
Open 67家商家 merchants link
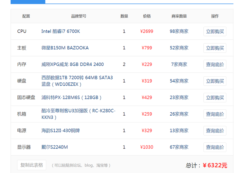179,147
